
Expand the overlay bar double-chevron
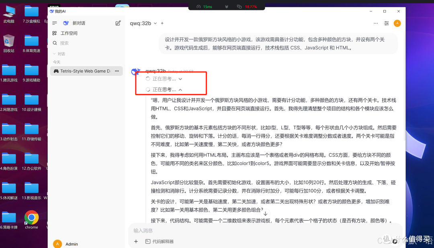tap(226, 7)
